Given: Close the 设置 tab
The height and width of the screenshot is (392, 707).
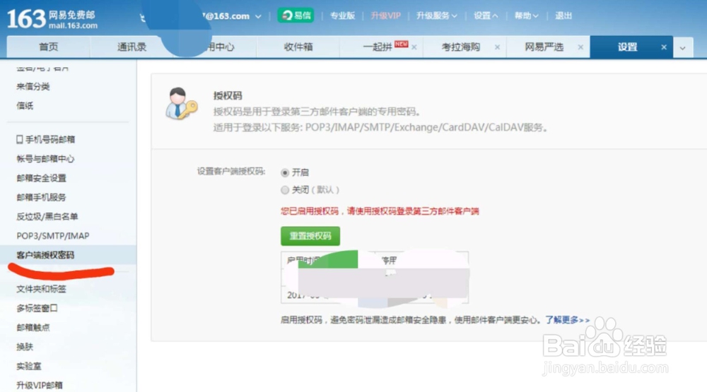Looking at the screenshot, I should pos(664,47).
